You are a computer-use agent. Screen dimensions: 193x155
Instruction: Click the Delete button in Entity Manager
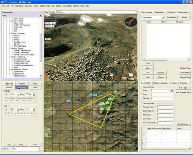(x=184, y=17)
